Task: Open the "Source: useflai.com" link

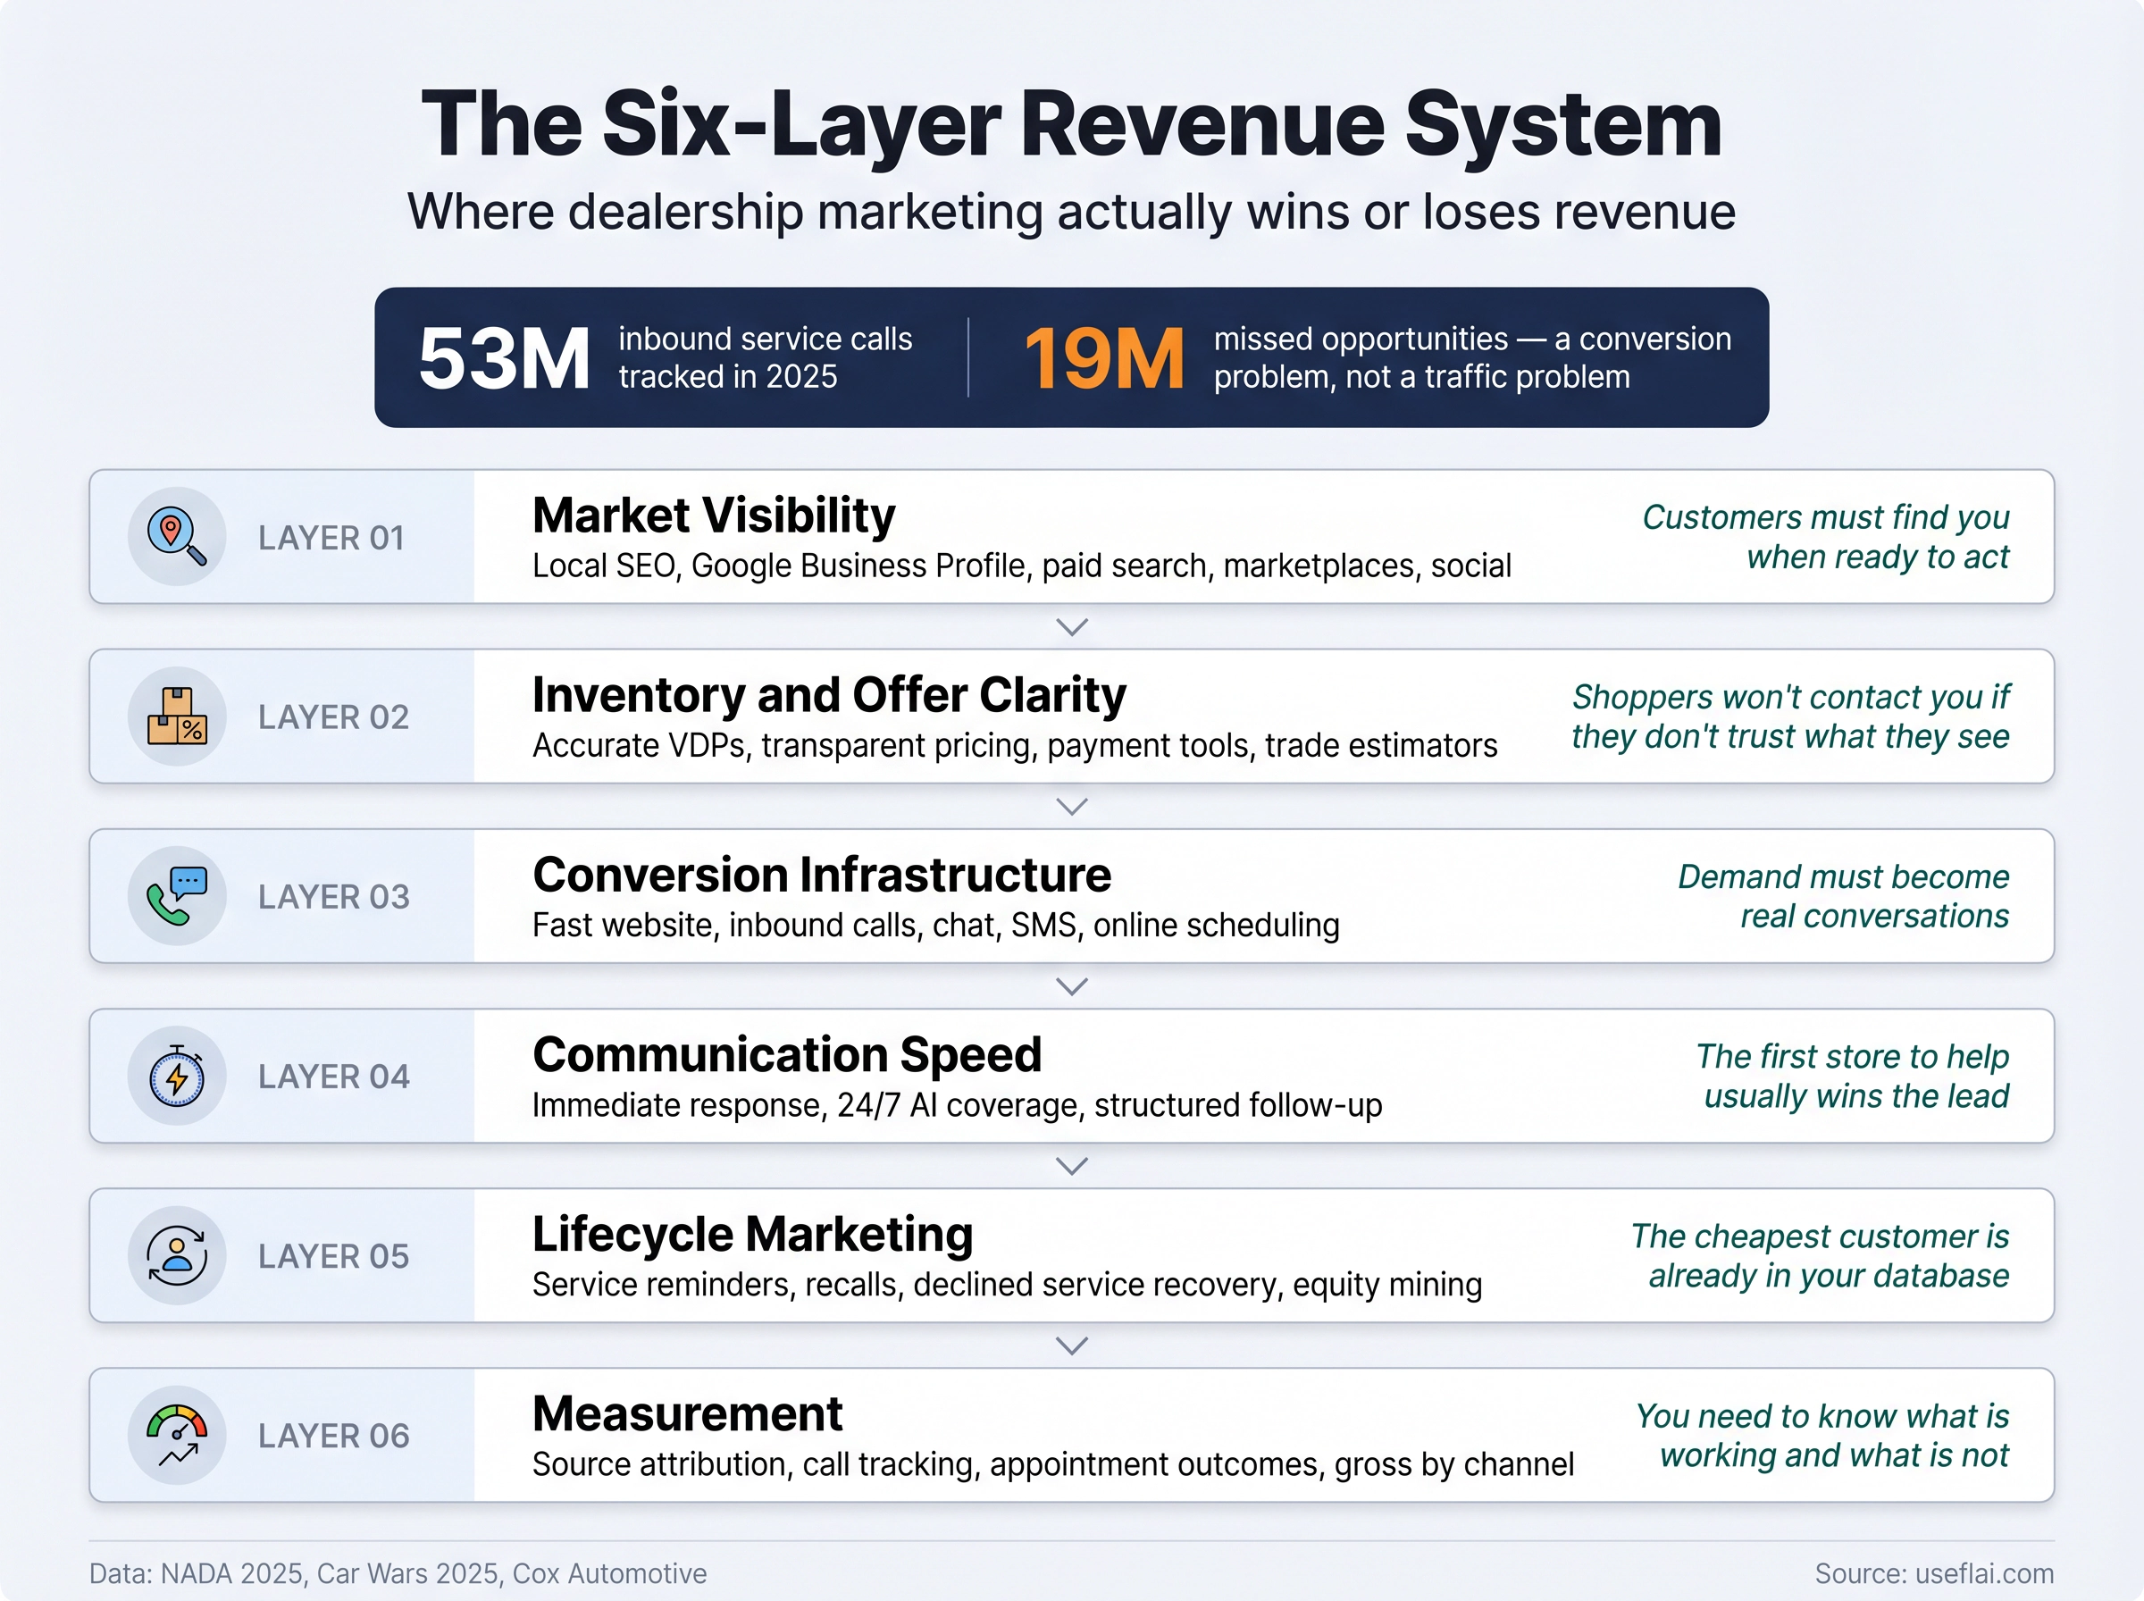Action: coord(1935,1574)
